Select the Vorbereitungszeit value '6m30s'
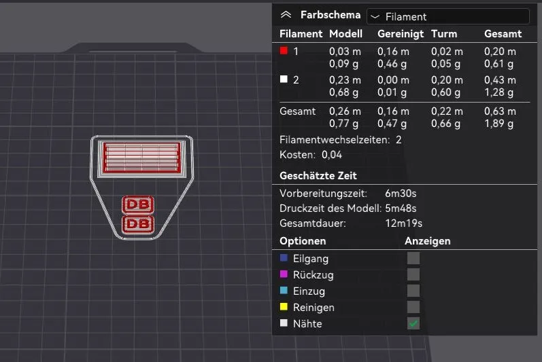The width and height of the screenshot is (542, 362). [x=401, y=194]
